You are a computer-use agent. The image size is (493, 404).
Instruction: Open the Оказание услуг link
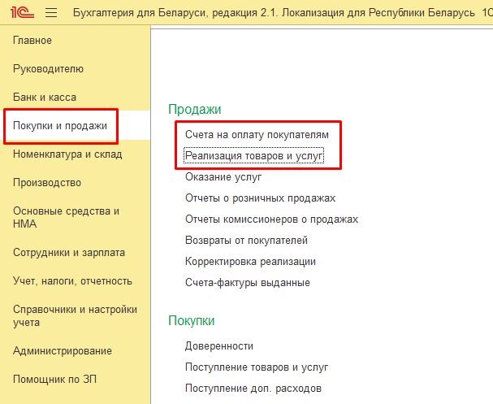coord(223,177)
